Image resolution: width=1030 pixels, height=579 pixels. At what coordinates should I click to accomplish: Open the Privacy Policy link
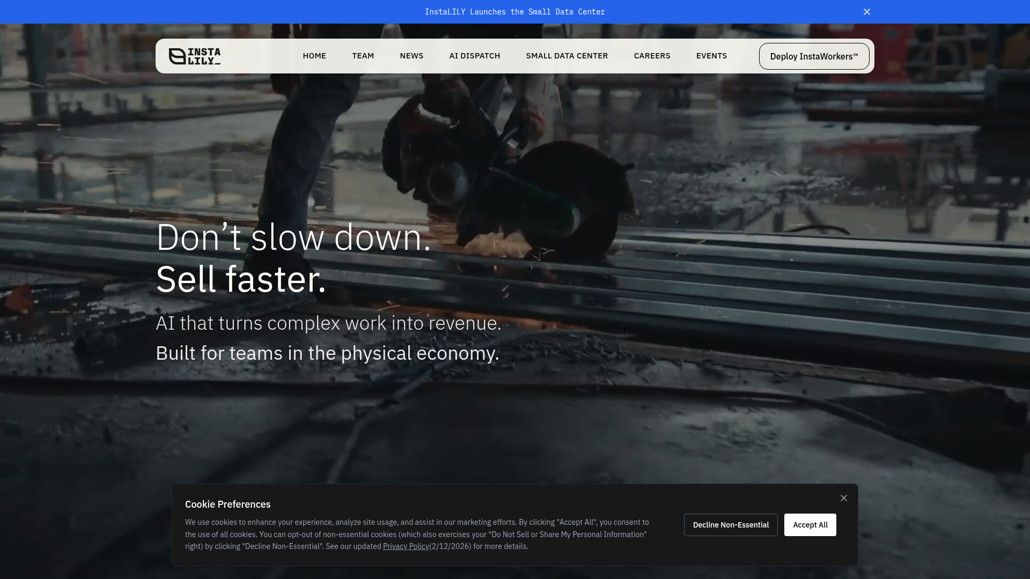(406, 546)
